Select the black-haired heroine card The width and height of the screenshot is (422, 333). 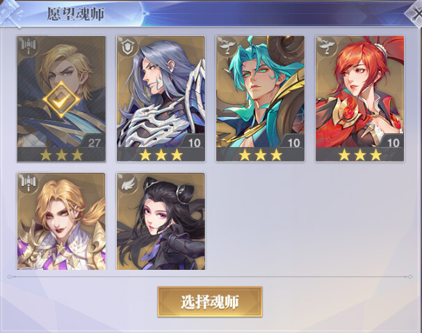[x=161, y=221]
